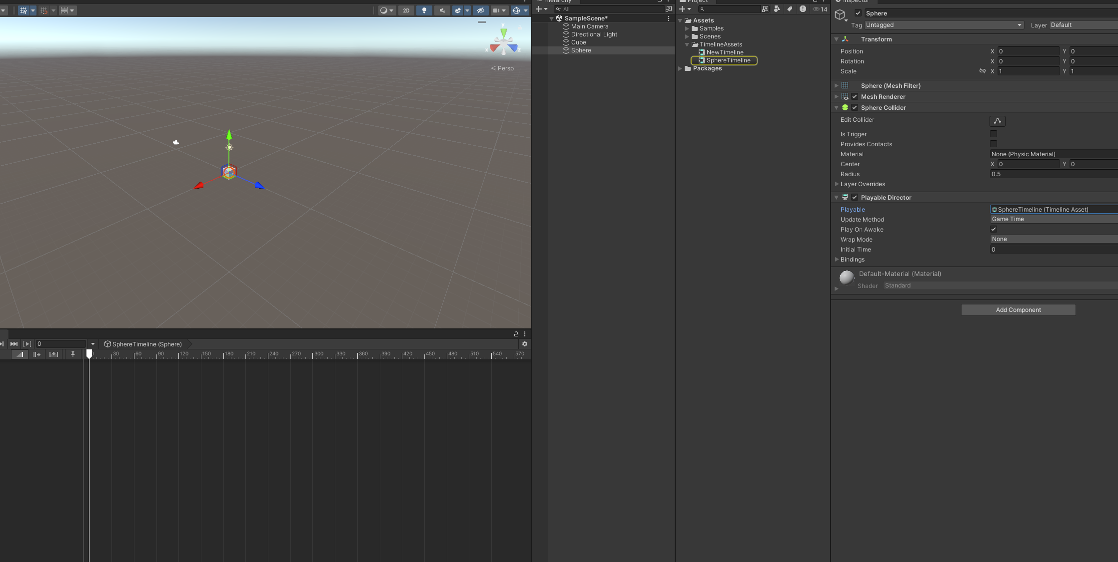Uncheck Play On Awake checkbox
Image resolution: width=1118 pixels, height=562 pixels.
[994, 230]
